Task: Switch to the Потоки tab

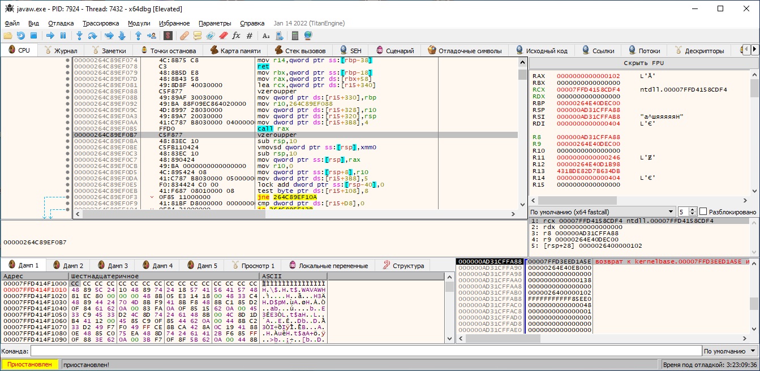Action: click(643, 50)
